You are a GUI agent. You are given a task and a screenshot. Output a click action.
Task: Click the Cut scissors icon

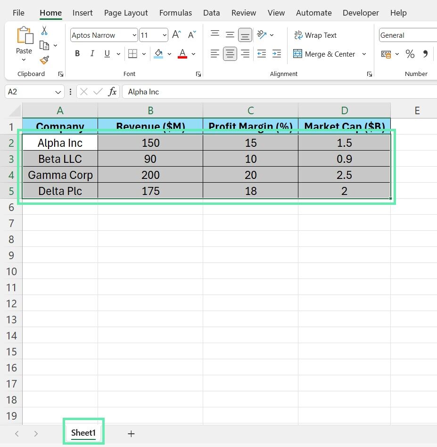coord(44,31)
